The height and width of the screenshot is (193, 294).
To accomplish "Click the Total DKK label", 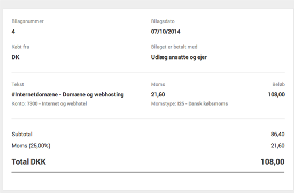I will pos(29,162).
